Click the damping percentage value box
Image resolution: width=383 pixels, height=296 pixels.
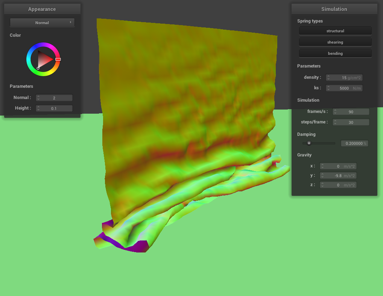(354, 143)
